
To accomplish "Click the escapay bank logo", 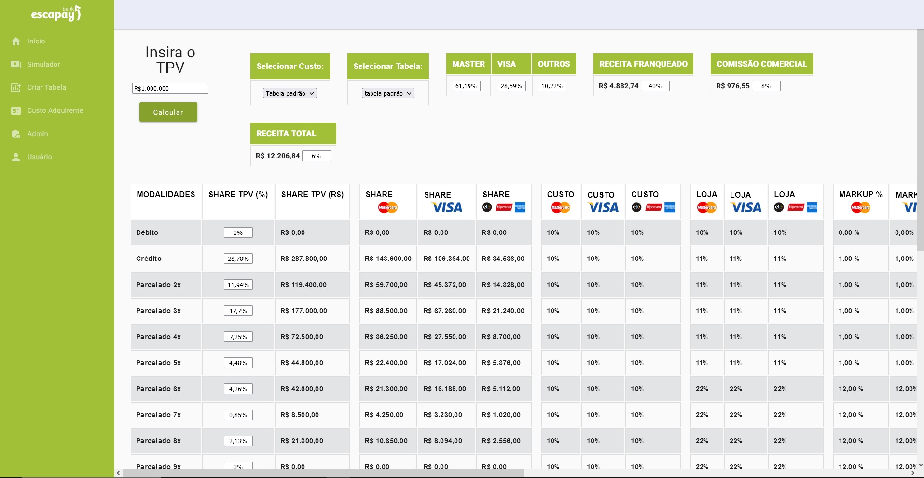I will click(56, 14).
